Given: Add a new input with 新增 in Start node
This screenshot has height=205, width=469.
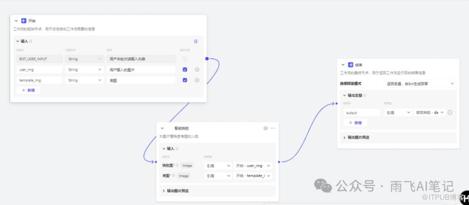Looking at the screenshot, I should tap(28, 90).
